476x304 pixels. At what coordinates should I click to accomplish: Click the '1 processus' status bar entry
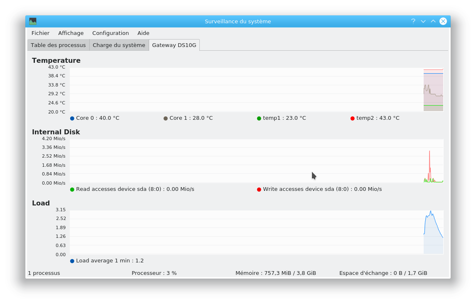click(44, 273)
